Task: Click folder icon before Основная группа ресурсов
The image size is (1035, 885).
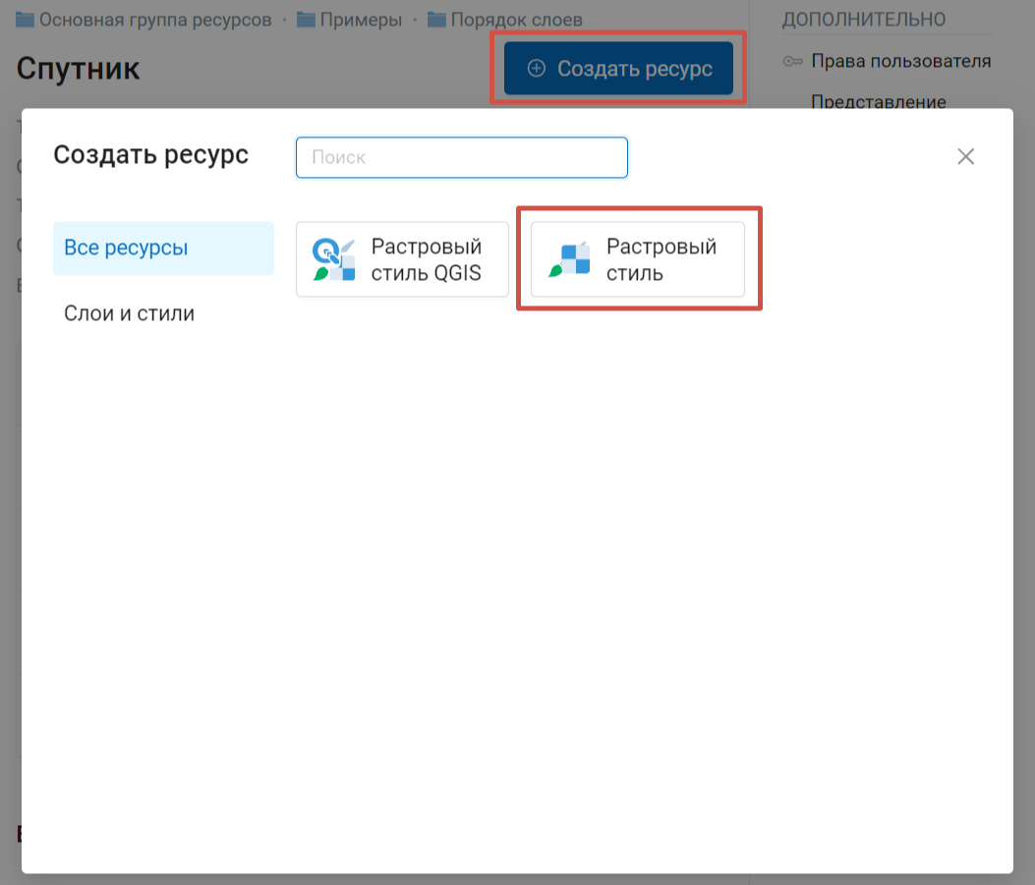Action: (x=26, y=20)
